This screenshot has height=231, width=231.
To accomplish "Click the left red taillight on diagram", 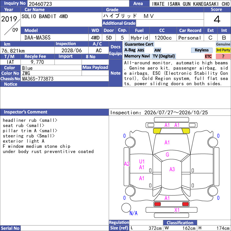I will [157, 204].
